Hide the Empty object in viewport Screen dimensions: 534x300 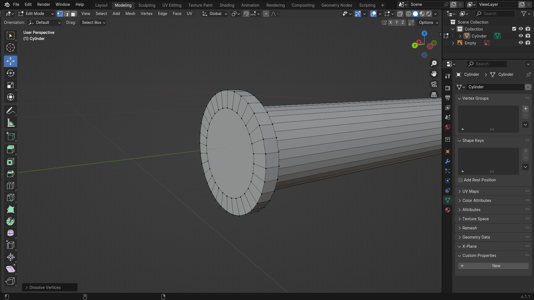tap(521, 43)
